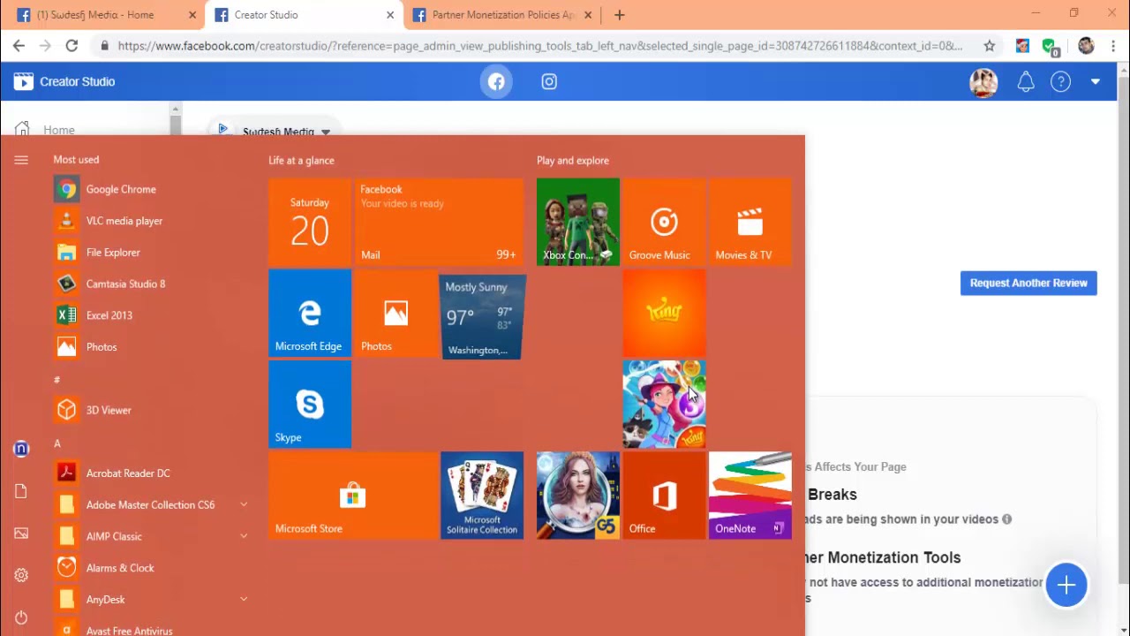Reload the Creator Studio page
Image resolution: width=1130 pixels, height=636 pixels.
click(72, 46)
